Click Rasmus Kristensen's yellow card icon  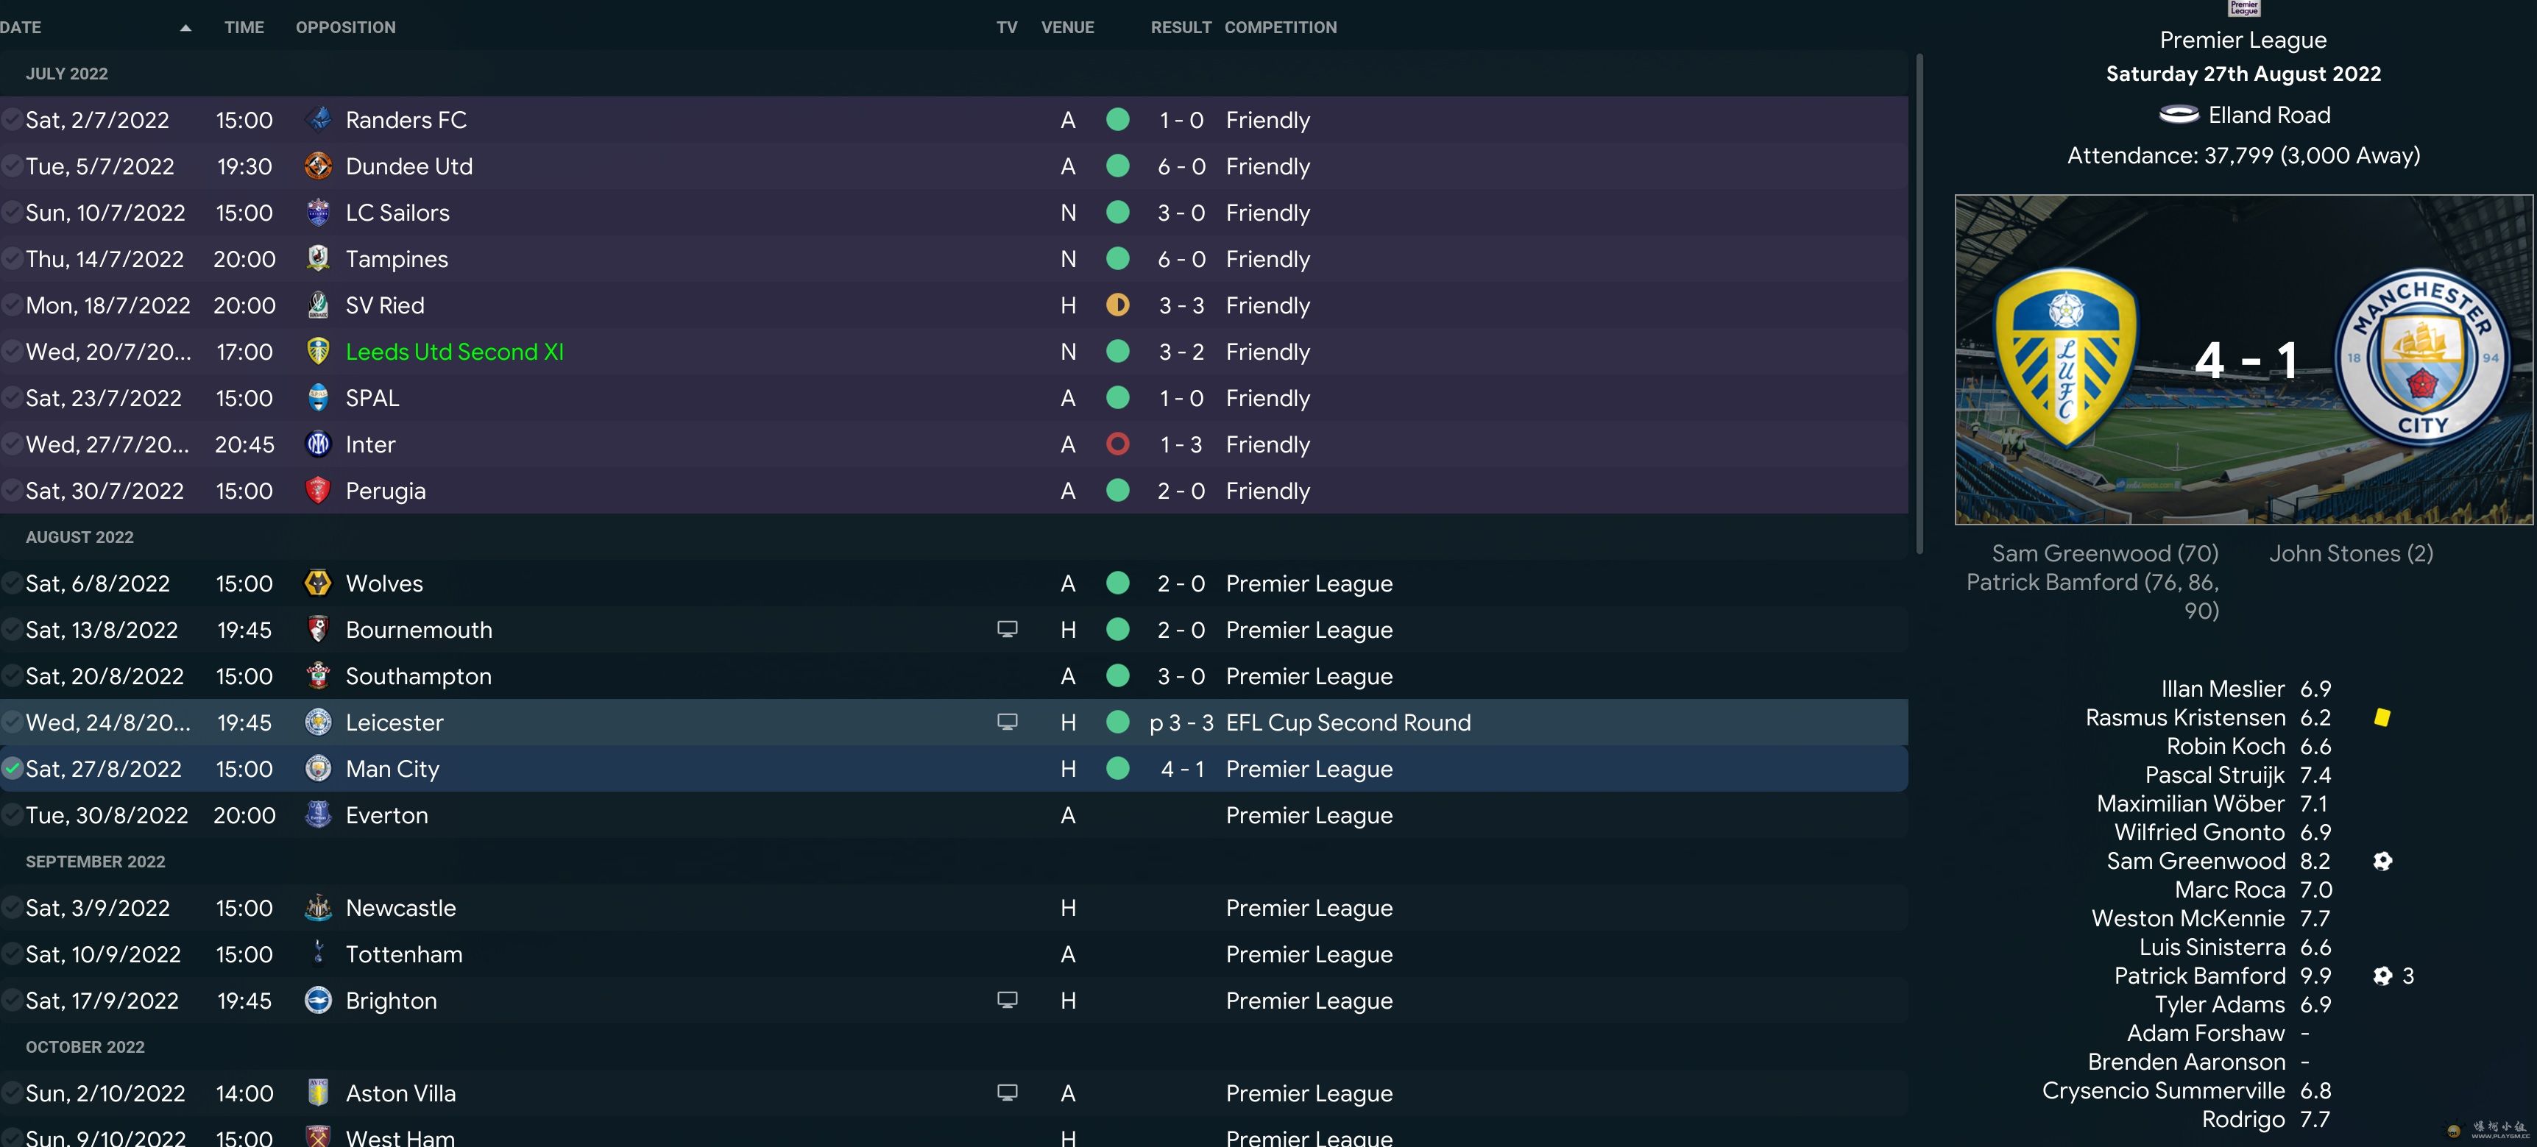pos(2382,718)
